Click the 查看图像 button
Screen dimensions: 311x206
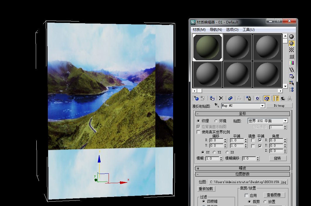pyautogui.click(x=274, y=195)
